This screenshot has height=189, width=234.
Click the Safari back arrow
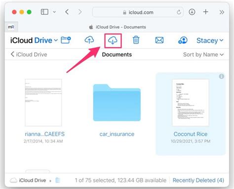[x=67, y=12]
